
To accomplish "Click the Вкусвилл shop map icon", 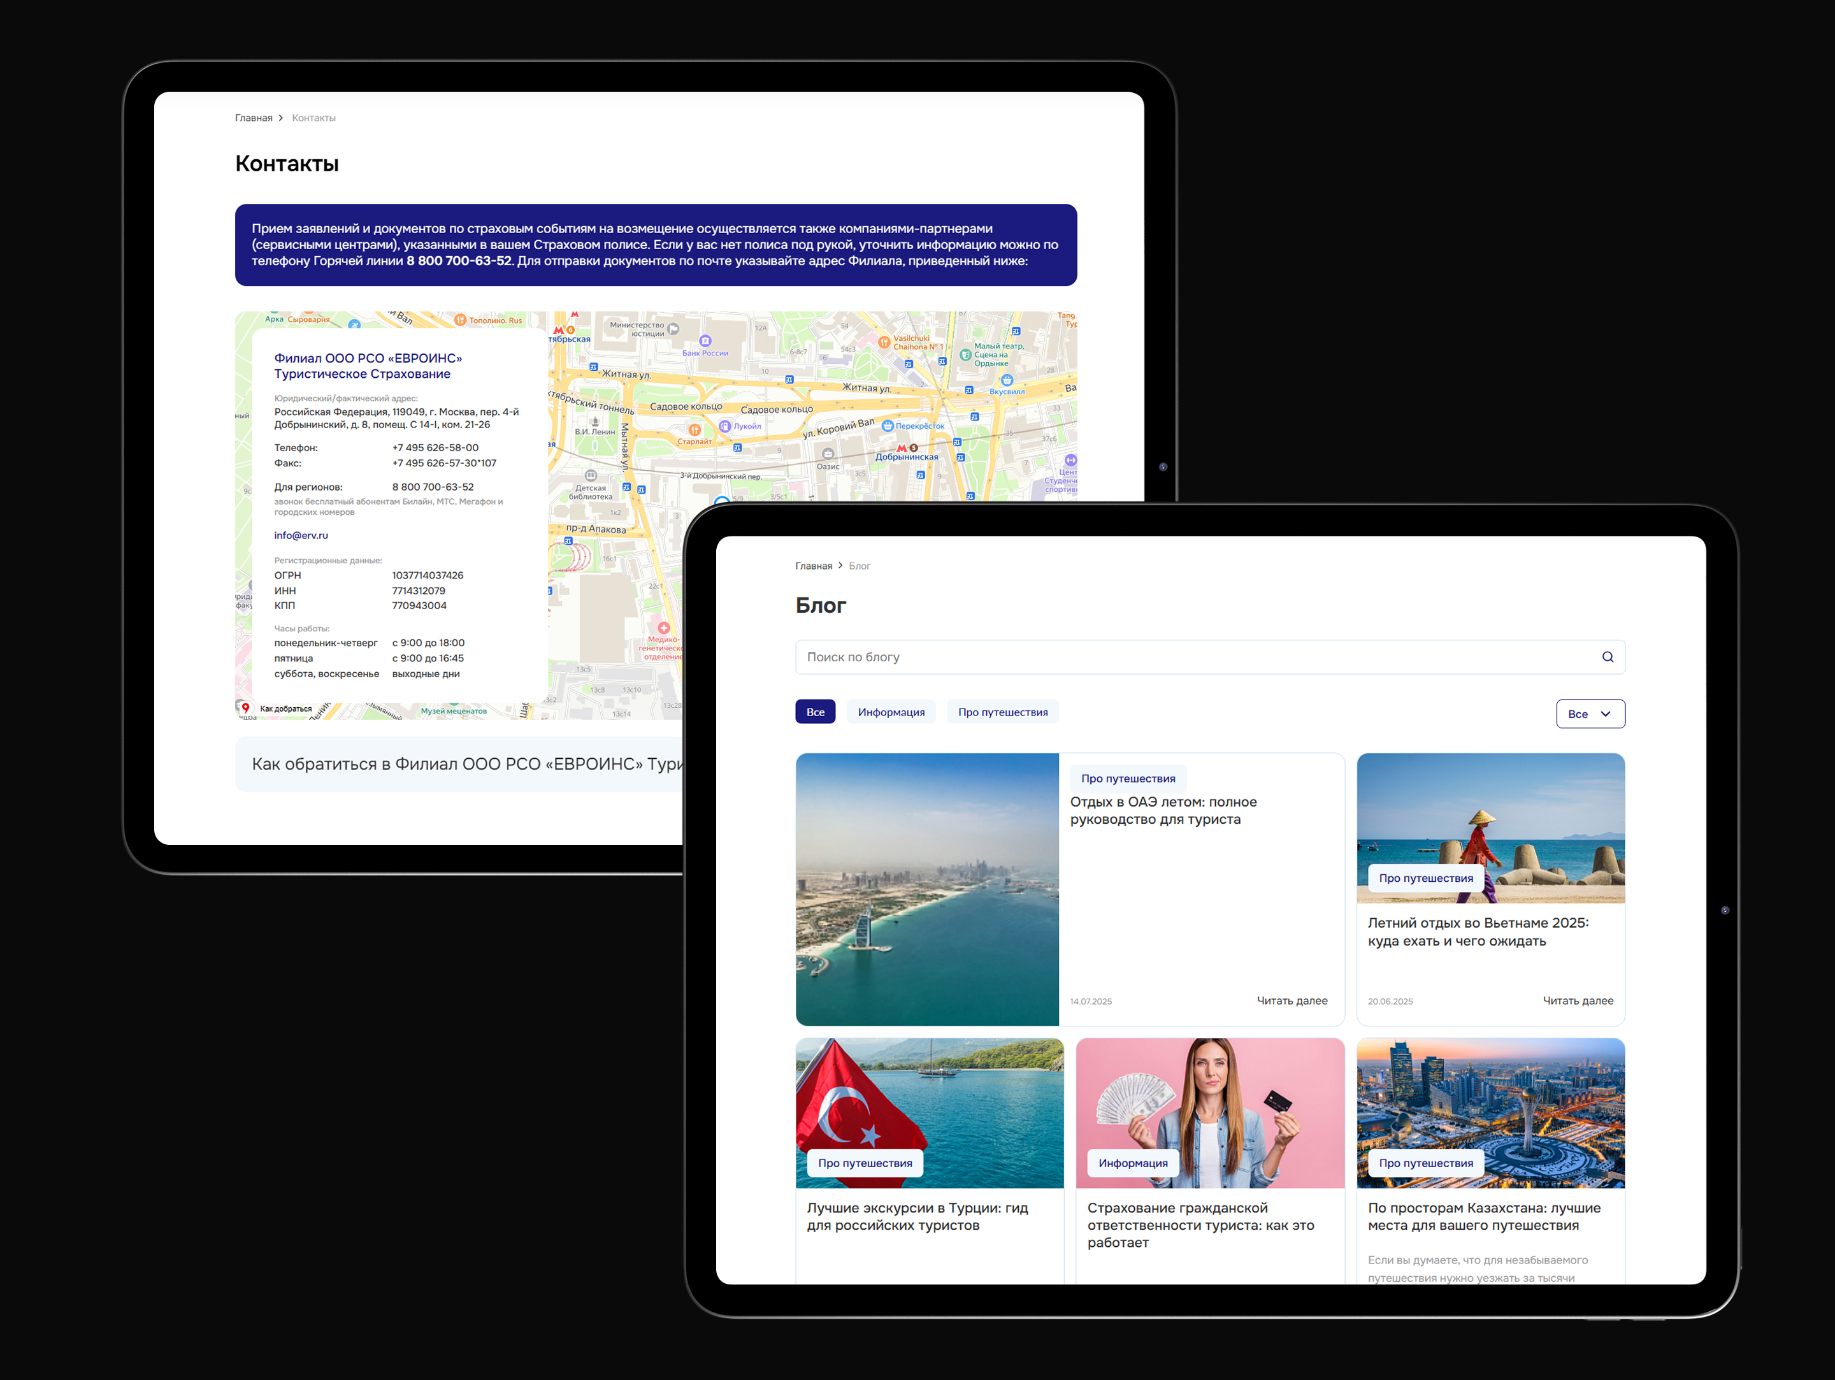I will pyautogui.click(x=1006, y=380).
